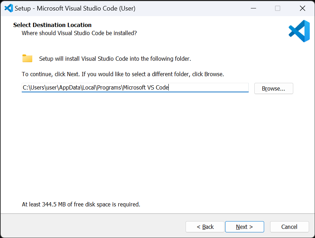
Task: Click the 'Select Destination Location' heading
Action: 52,25
